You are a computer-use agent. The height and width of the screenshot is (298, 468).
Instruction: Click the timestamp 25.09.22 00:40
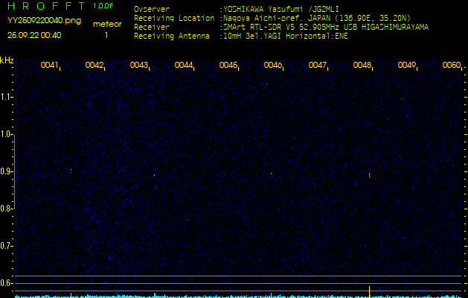click(34, 35)
